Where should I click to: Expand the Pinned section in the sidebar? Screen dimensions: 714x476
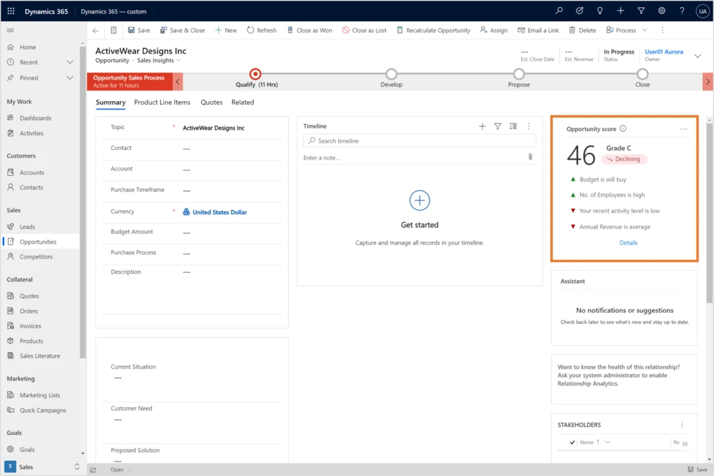(70, 77)
